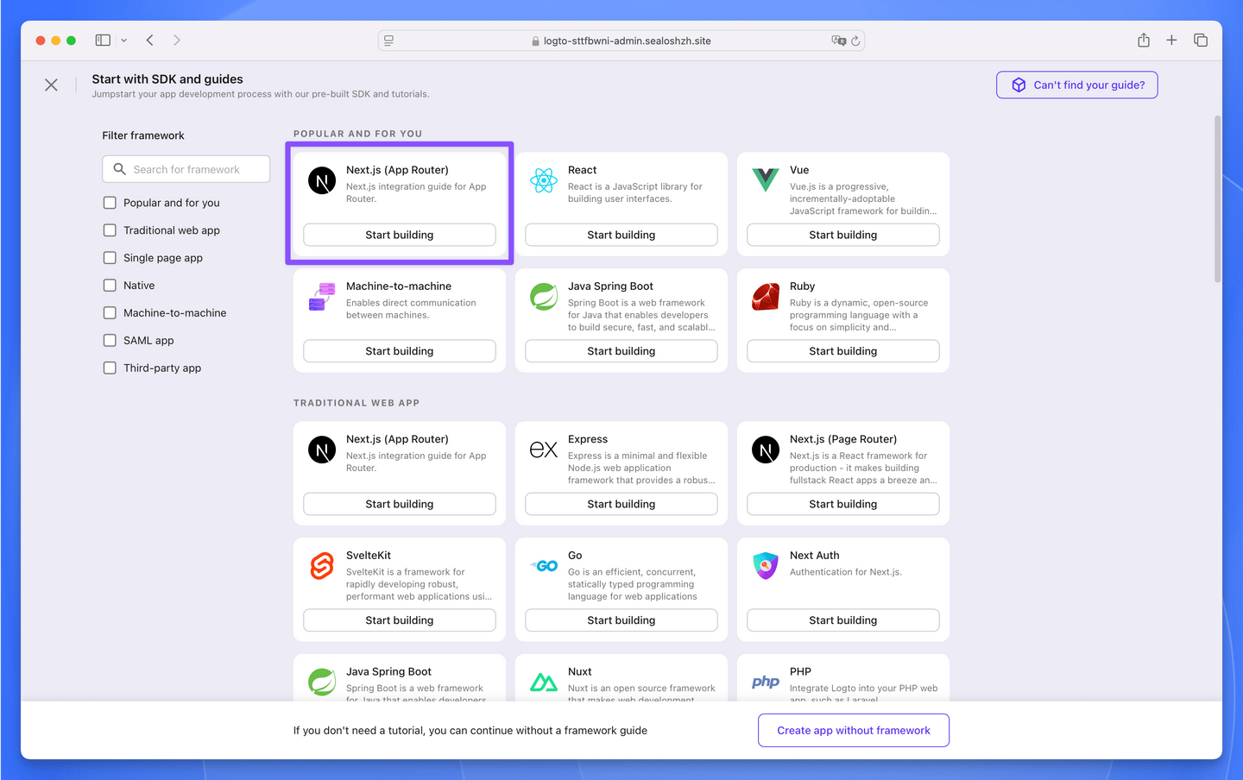Click the browser address bar translate icon
The image size is (1243, 780).
pos(836,40)
